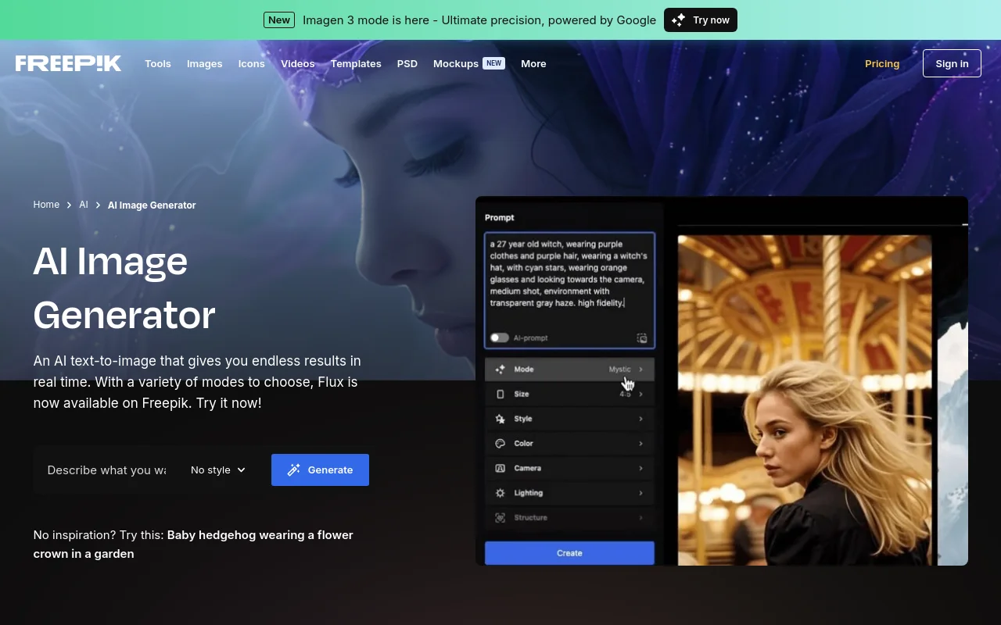
Task: Click the Lighting sun icon
Action: [500, 493]
